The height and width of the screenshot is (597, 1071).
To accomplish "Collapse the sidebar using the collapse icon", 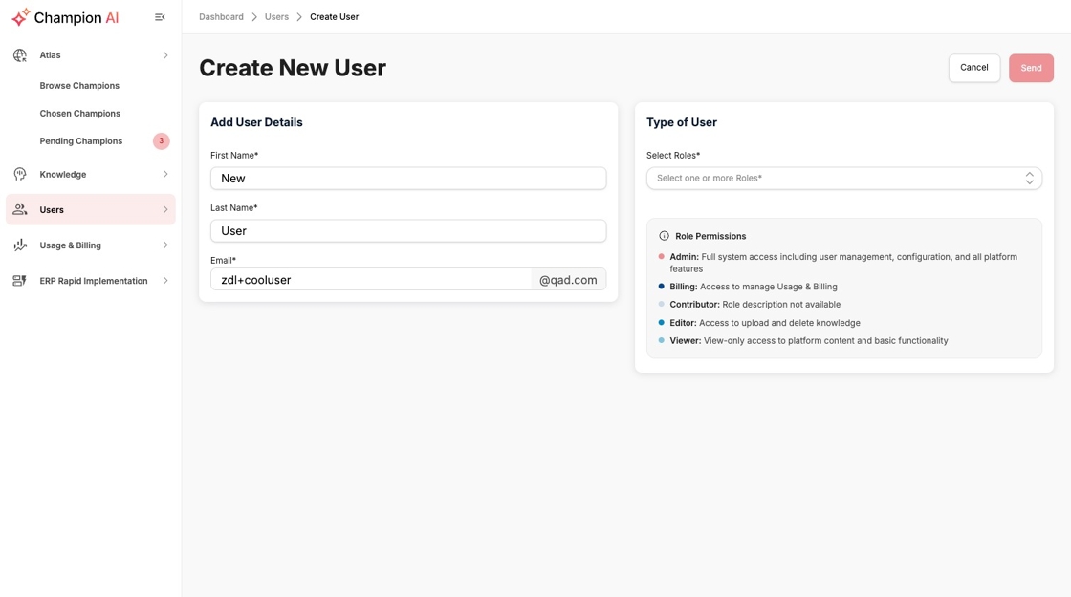I will point(160,16).
